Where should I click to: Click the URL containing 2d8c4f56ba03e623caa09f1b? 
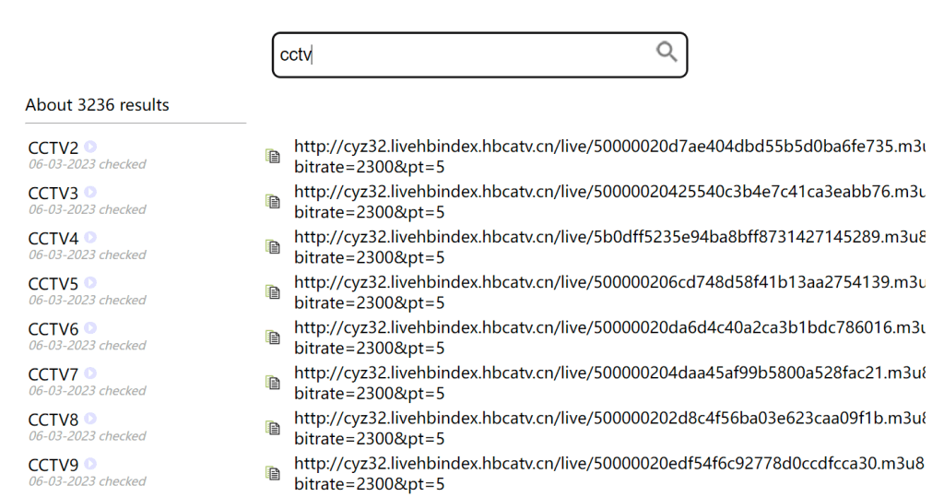tap(609, 428)
